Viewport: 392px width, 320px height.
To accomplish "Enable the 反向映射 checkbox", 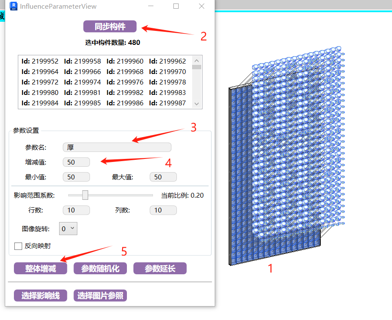I will pos(18,246).
